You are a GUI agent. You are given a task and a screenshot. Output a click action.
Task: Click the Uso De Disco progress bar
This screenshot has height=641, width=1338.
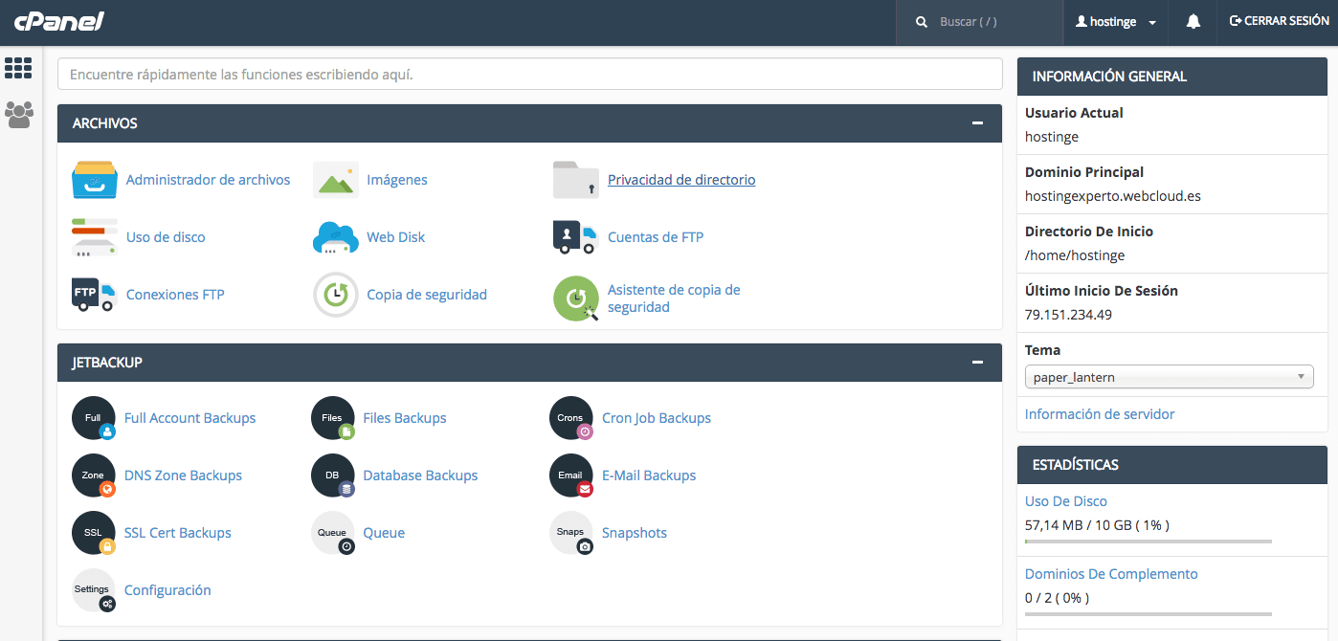(x=1148, y=542)
